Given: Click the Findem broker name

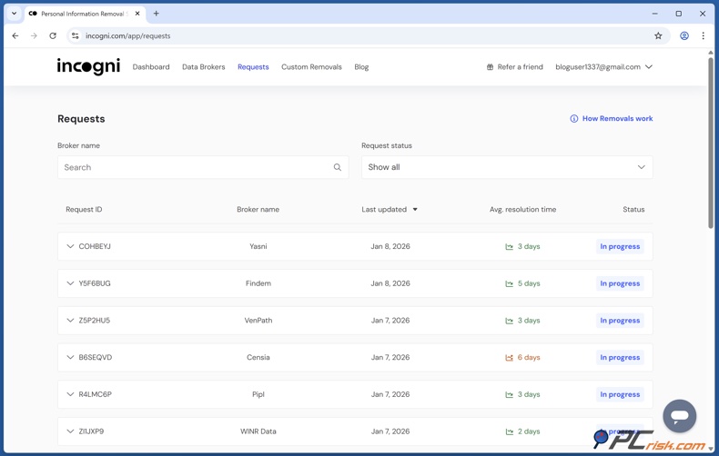Looking at the screenshot, I should 258,283.
